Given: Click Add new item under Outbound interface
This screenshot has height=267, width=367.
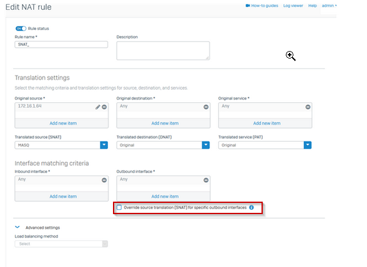Looking at the screenshot, I should coord(165,197).
